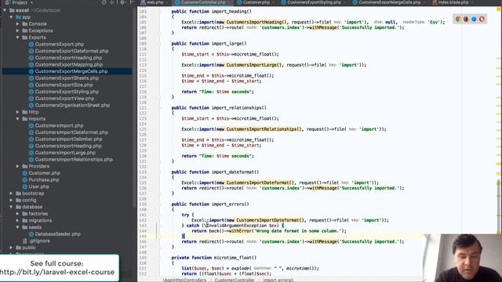Open CustomersImportHeading.php file
The width and height of the screenshot is (502, 282).
pyautogui.click(x=68, y=146)
